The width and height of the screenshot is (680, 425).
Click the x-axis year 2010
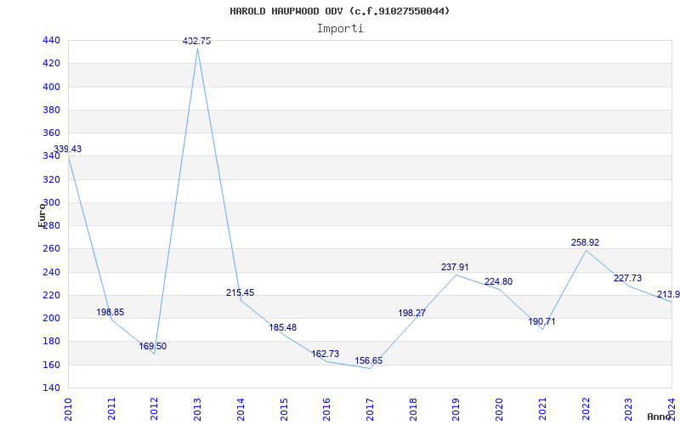[x=68, y=410]
